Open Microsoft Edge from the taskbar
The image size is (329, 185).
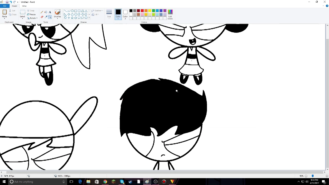tap(80, 182)
